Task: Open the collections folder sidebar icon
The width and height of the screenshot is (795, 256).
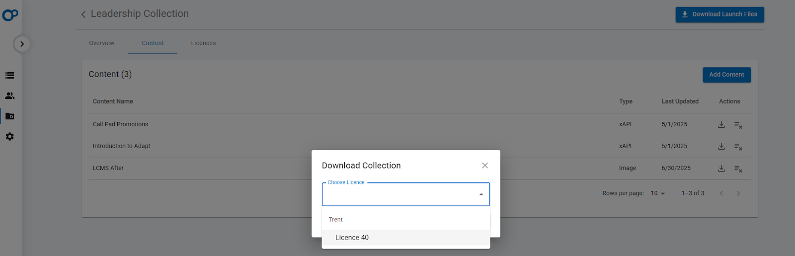Action: (9, 116)
